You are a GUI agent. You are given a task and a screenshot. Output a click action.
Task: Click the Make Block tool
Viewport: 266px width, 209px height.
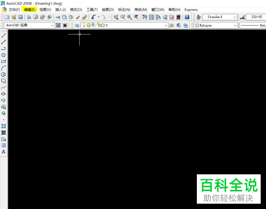click(4, 113)
